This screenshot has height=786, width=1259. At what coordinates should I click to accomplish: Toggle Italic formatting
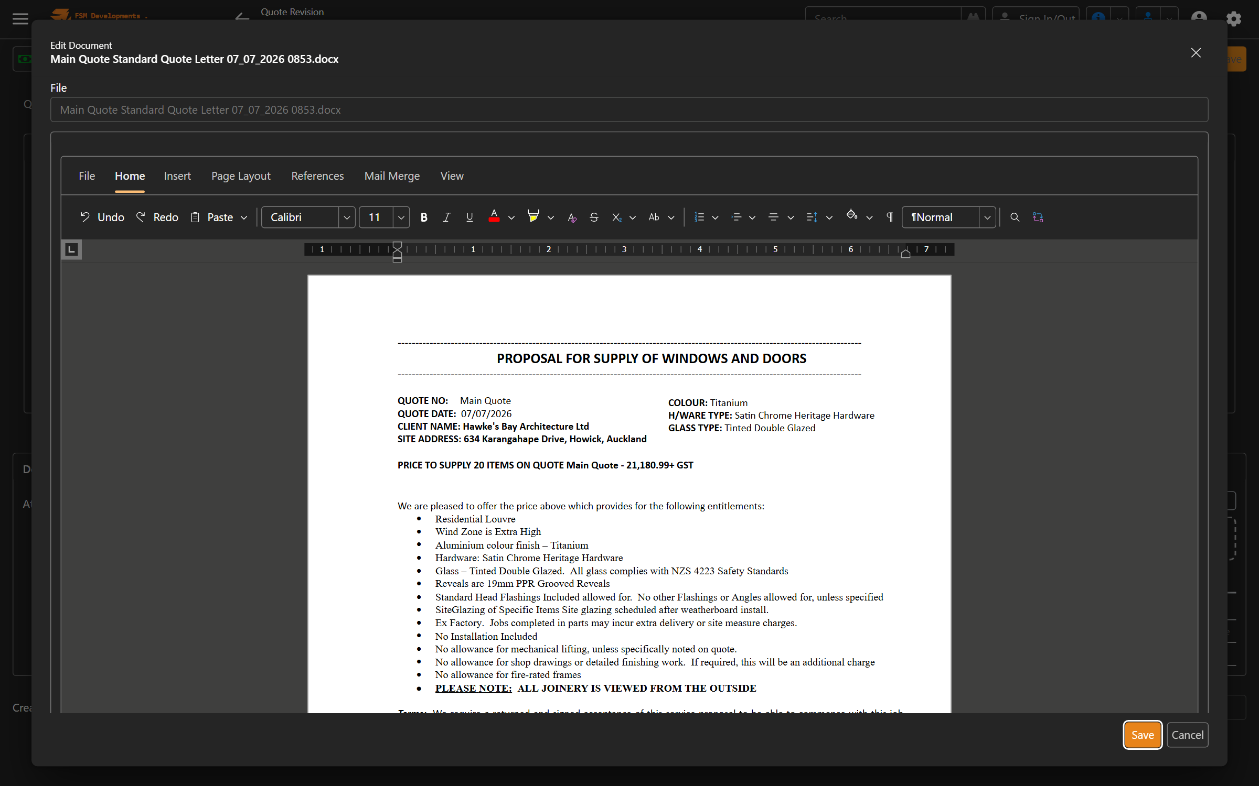[x=446, y=217]
